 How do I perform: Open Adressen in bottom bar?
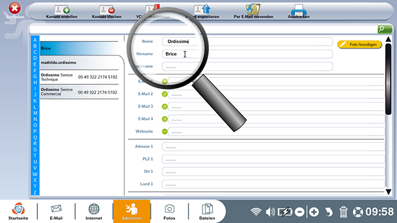[132, 211]
